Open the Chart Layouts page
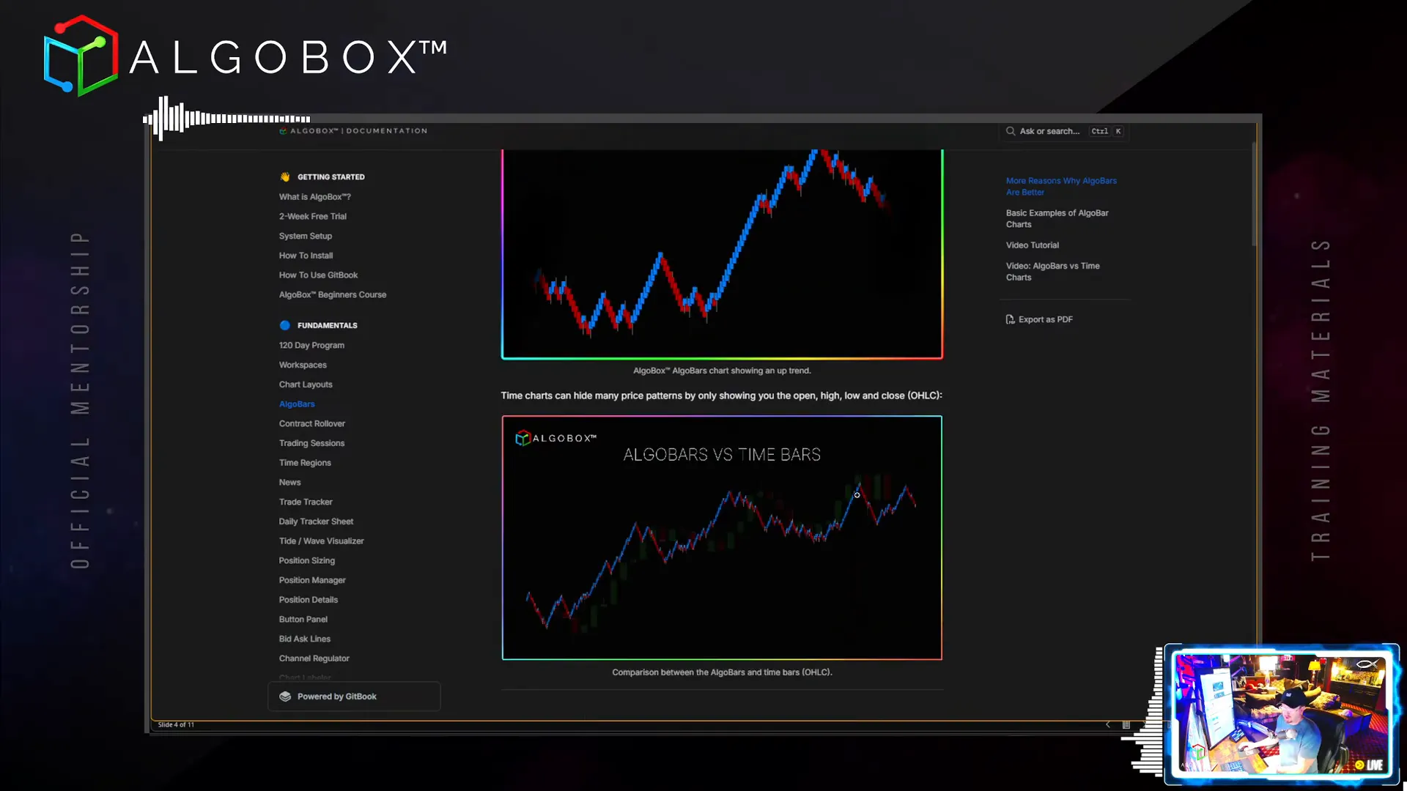Screen dimensions: 1407x791 pyautogui.click(x=306, y=385)
